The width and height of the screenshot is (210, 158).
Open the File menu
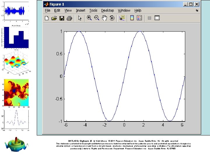click(x=48, y=11)
